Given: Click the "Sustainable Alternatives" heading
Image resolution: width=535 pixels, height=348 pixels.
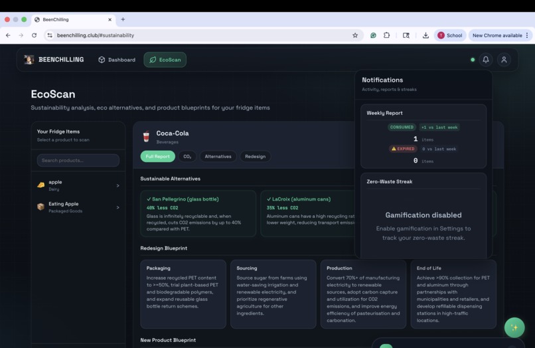Looking at the screenshot, I should pyautogui.click(x=171, y=179).
